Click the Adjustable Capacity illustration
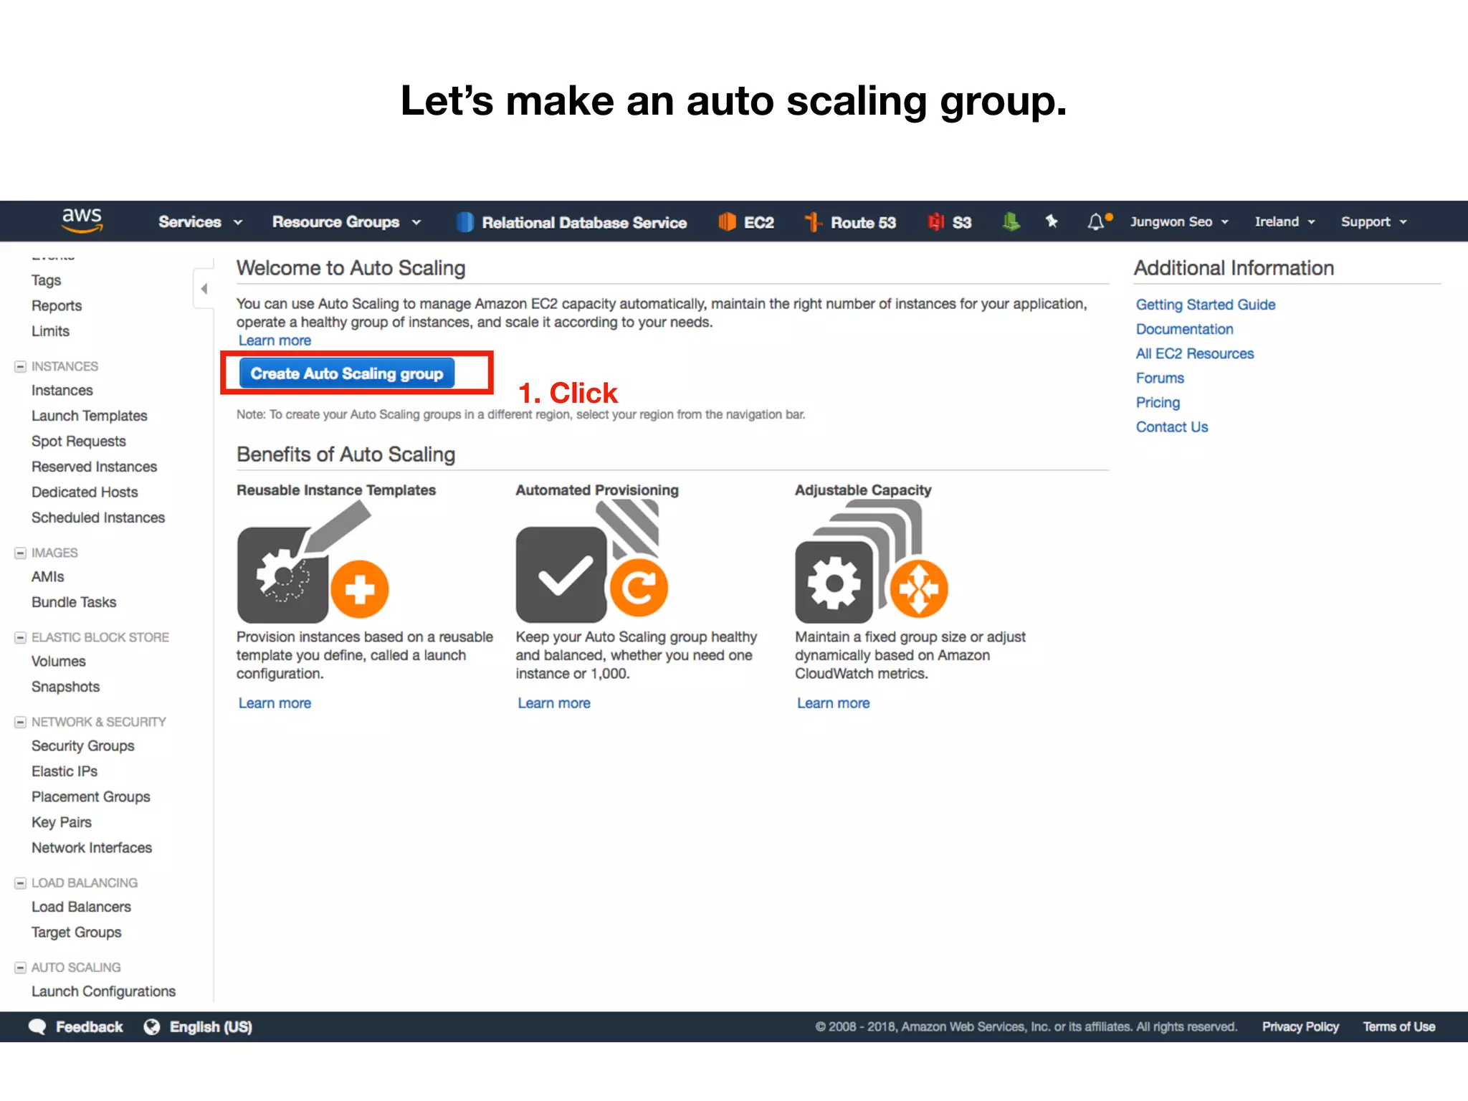1468x1101 pixels. coord(872,561)
